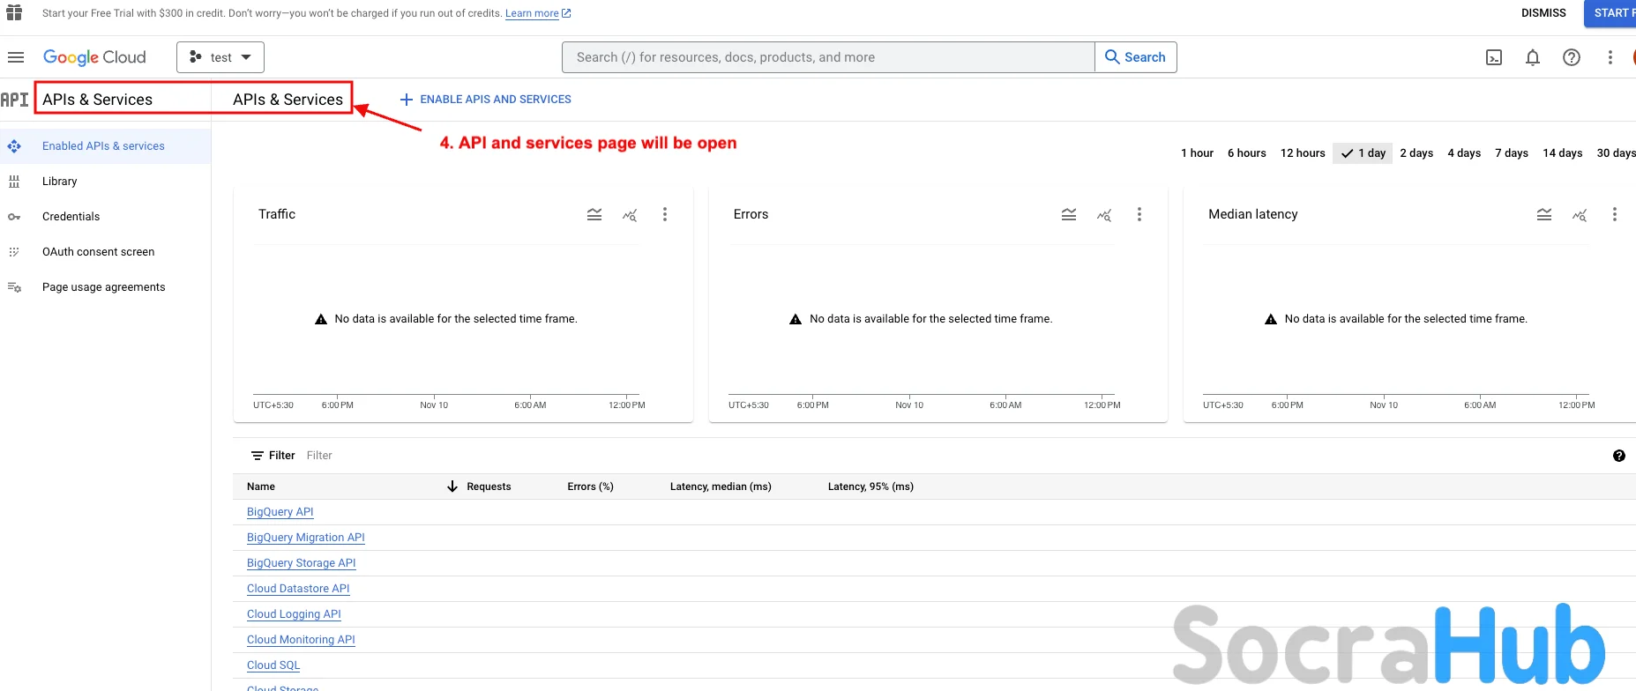Screen dimensions: 1636x691
Task: Select the 7 days time range
Action: [x=1511, y=153]
